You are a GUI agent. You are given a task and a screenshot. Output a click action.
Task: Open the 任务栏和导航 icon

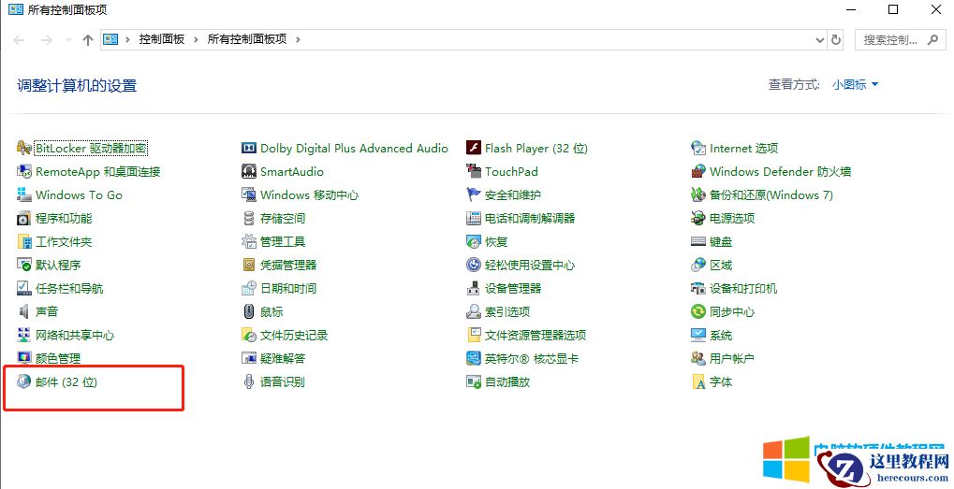[23, 288]
